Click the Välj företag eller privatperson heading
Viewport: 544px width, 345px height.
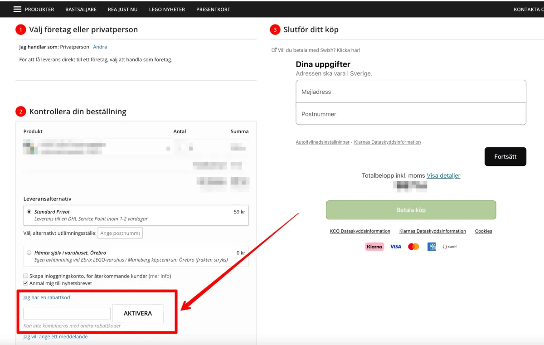[x=83, y=29]
